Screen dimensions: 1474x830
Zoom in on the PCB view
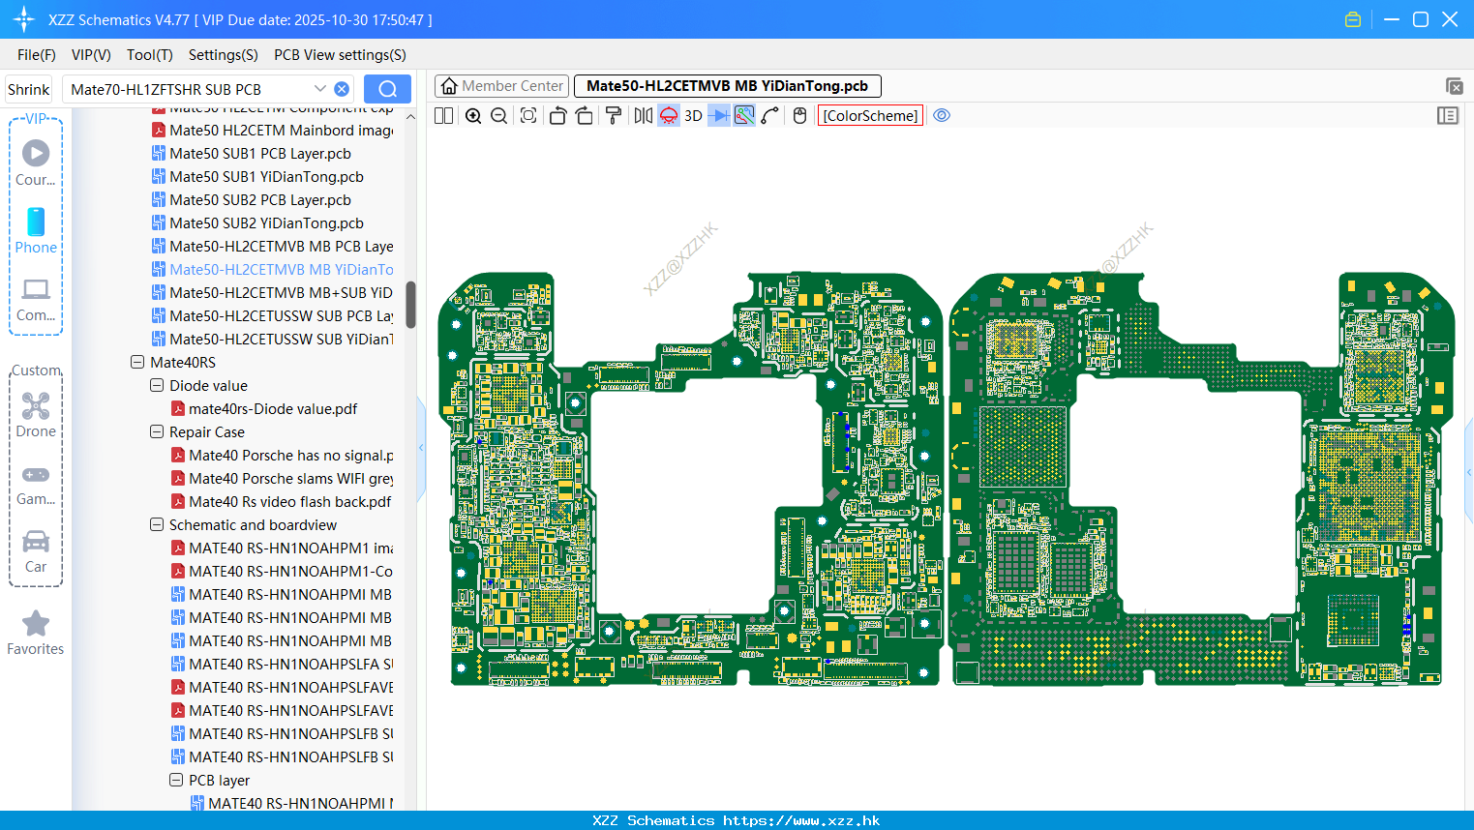point(473,116)
